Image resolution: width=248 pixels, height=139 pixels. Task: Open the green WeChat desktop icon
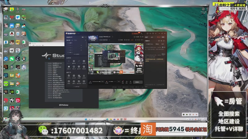(12, 58)
